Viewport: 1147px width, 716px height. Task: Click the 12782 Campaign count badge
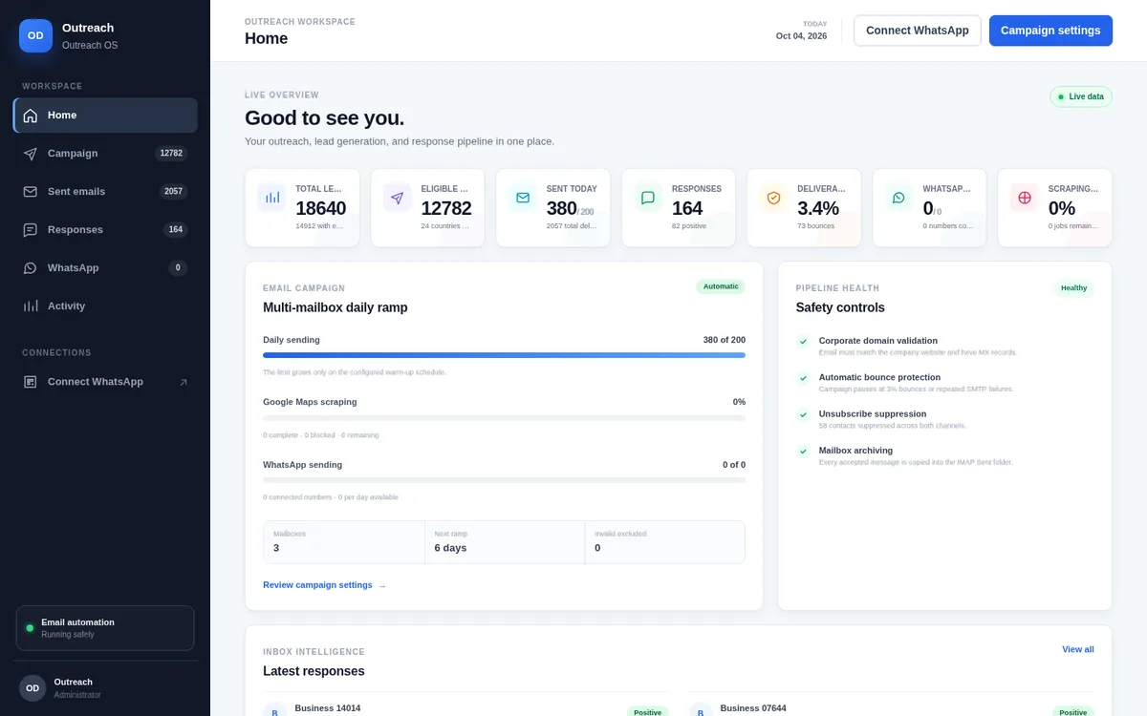pyautogui.click(x=171, y=154)
